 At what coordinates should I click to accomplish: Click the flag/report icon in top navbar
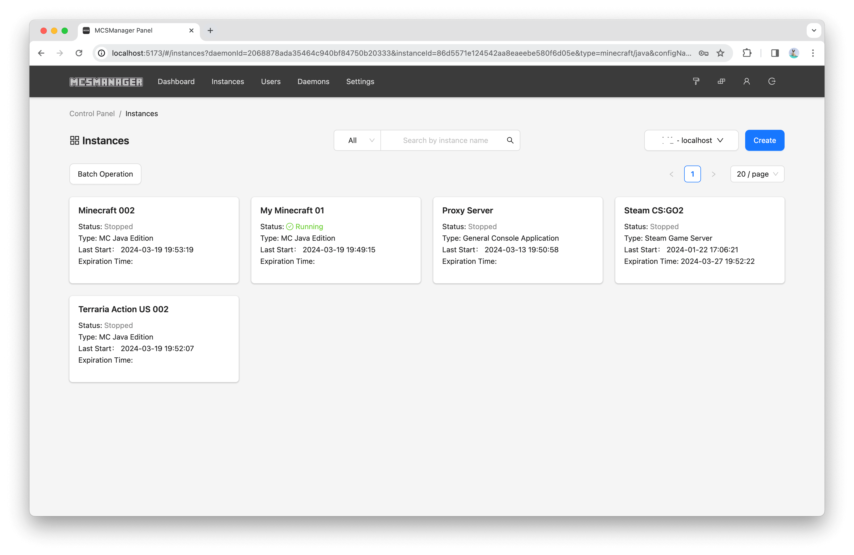(x=696, y=81)
